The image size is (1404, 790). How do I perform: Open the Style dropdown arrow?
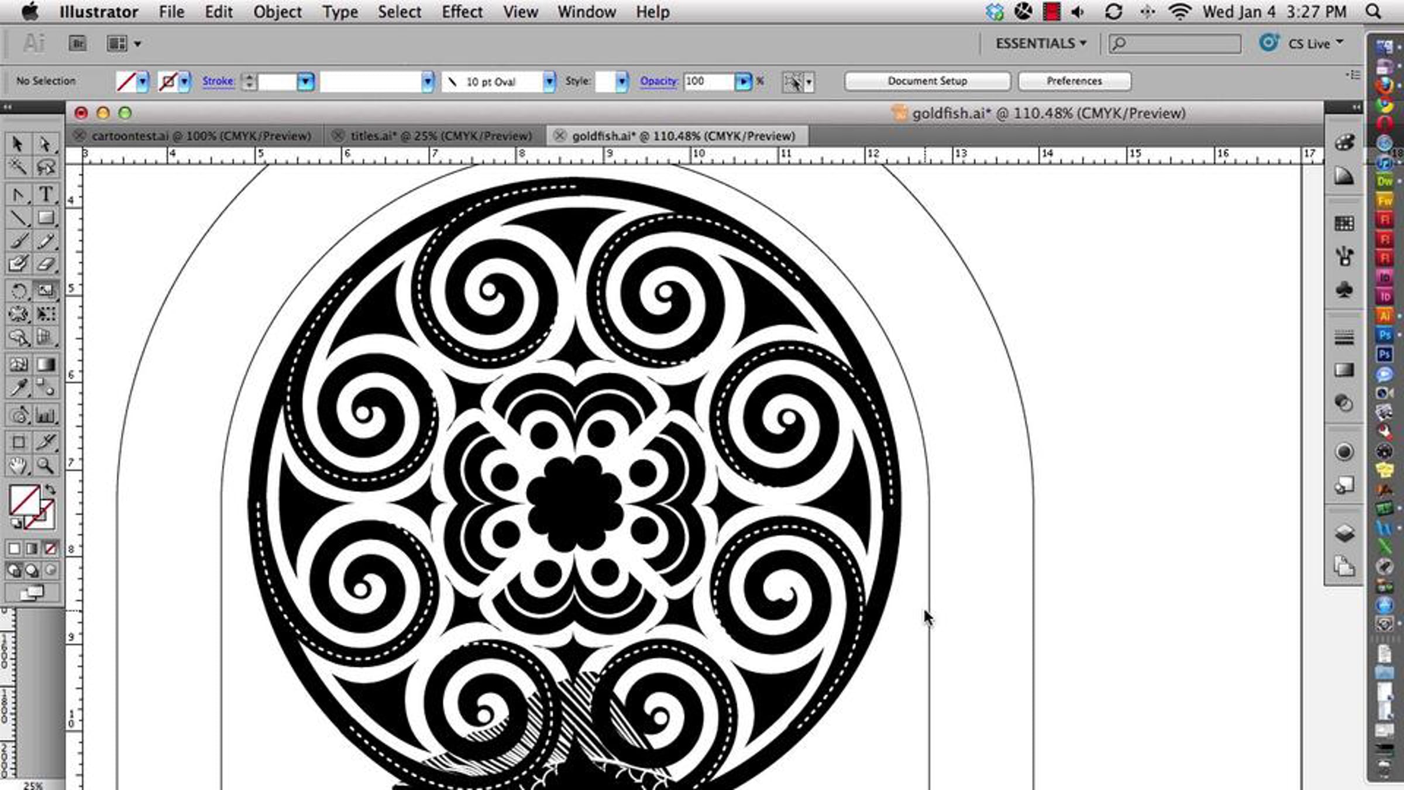[x=621, y=82]
